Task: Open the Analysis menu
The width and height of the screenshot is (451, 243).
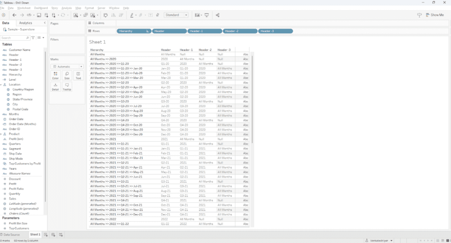Action: [67, 8]
